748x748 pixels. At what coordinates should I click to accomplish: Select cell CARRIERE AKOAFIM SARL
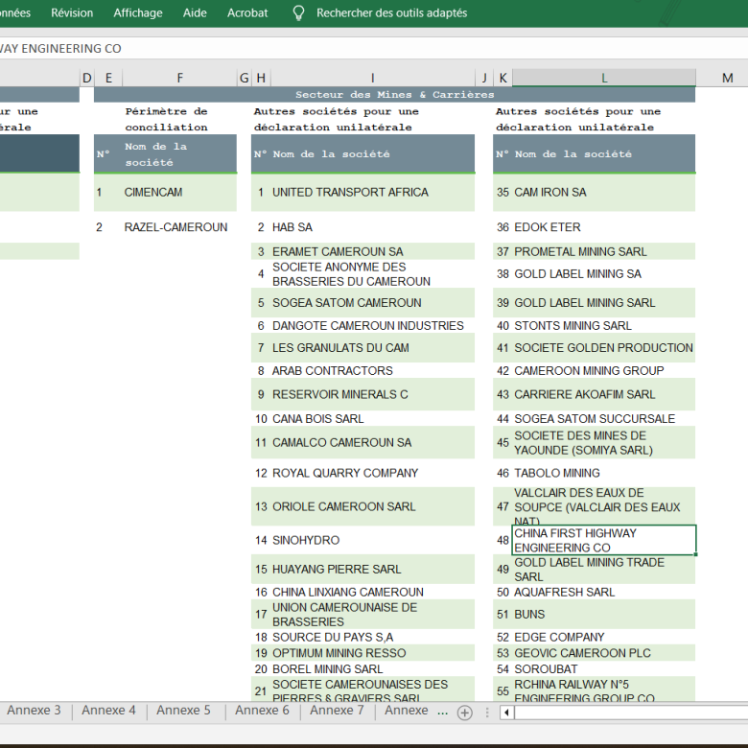(604, 394)
